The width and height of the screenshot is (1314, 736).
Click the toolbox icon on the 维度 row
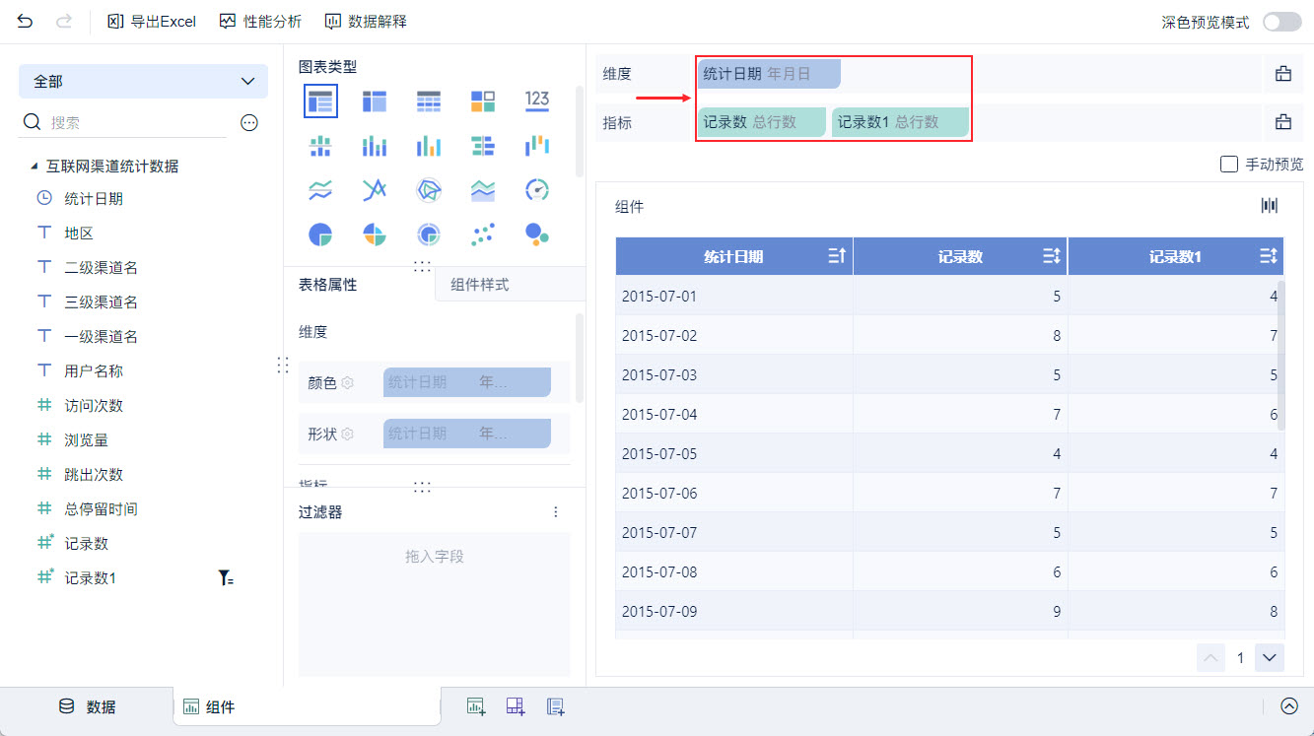(x=1283, y=74)
